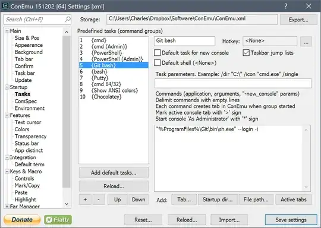Open Colors settings page
The width and height of the screenshot is (321, 228).
pyautogui.click(x=22, y=129)
